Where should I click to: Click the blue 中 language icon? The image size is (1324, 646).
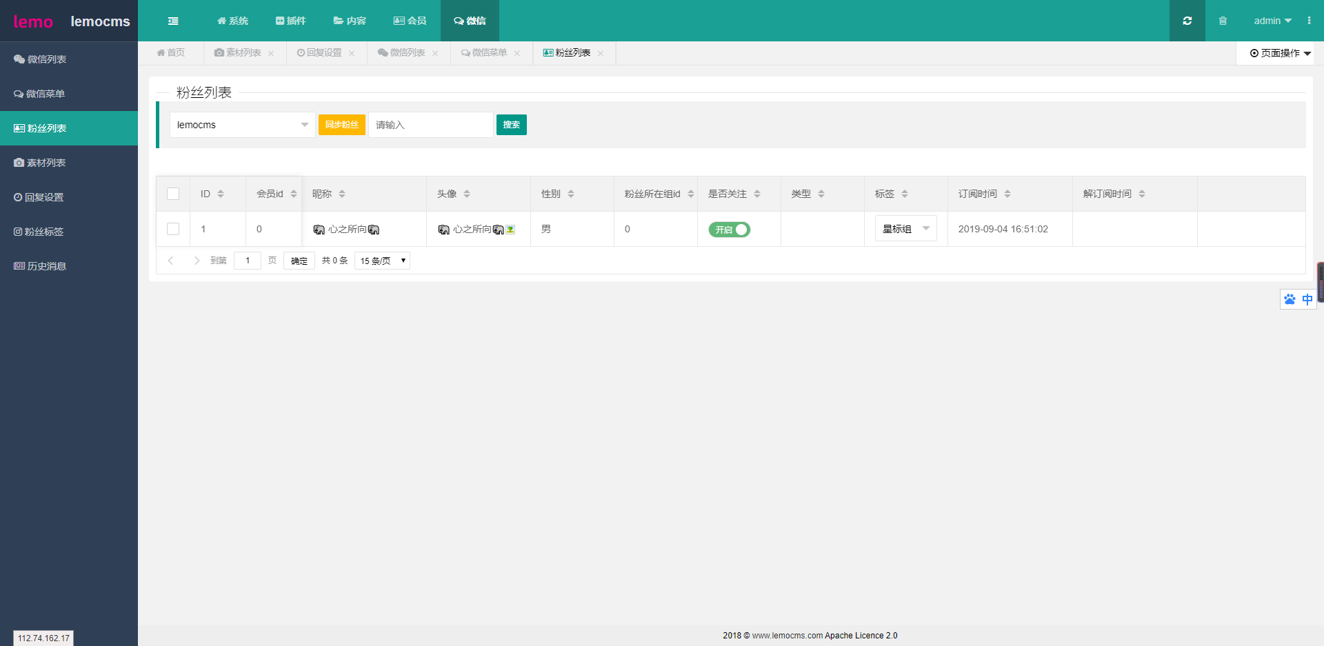(1307, 299)
